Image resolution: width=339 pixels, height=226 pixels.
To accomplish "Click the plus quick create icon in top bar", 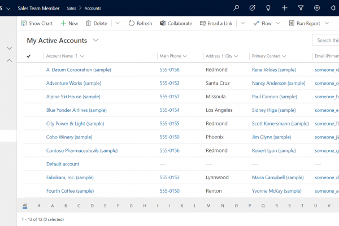I will [285, 8].
